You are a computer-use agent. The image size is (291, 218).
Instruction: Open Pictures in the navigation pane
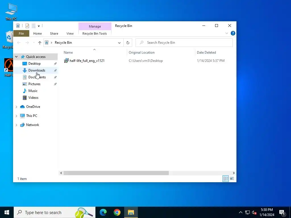click(x=34, y=84)
